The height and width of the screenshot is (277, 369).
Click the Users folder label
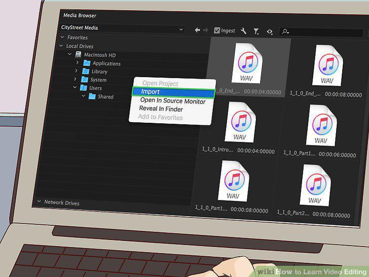click(x=95, y=88)
